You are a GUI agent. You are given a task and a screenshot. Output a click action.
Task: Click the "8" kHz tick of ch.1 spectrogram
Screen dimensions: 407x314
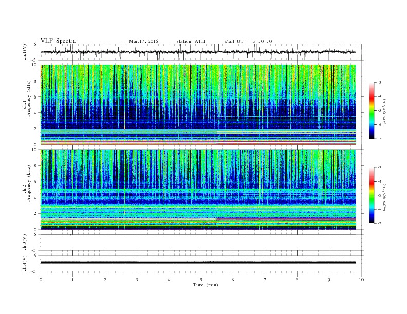(x=35, y=81)
